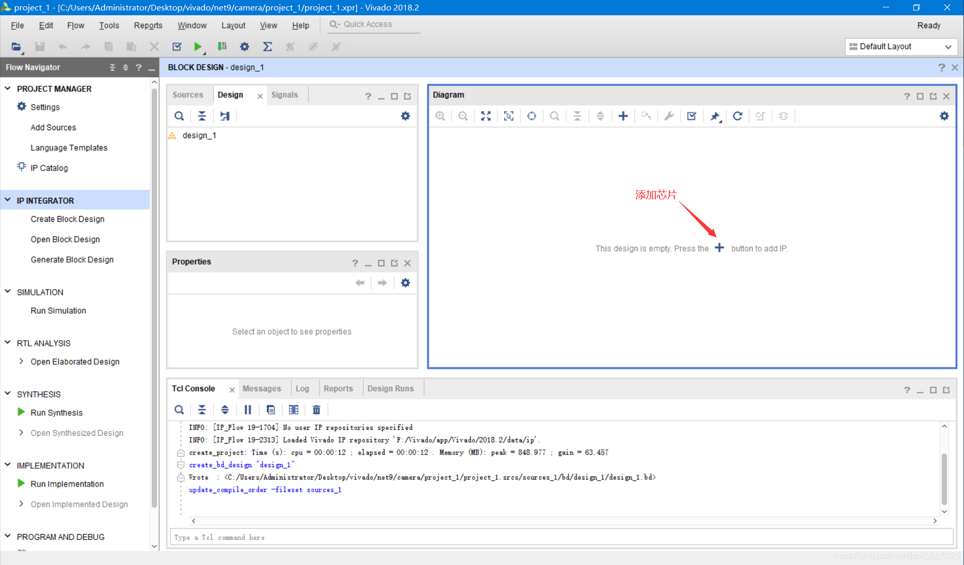Click the blue plus in empty diagram message
The height and width of the screenshot is (565, 964).
(x=720, y=247)
